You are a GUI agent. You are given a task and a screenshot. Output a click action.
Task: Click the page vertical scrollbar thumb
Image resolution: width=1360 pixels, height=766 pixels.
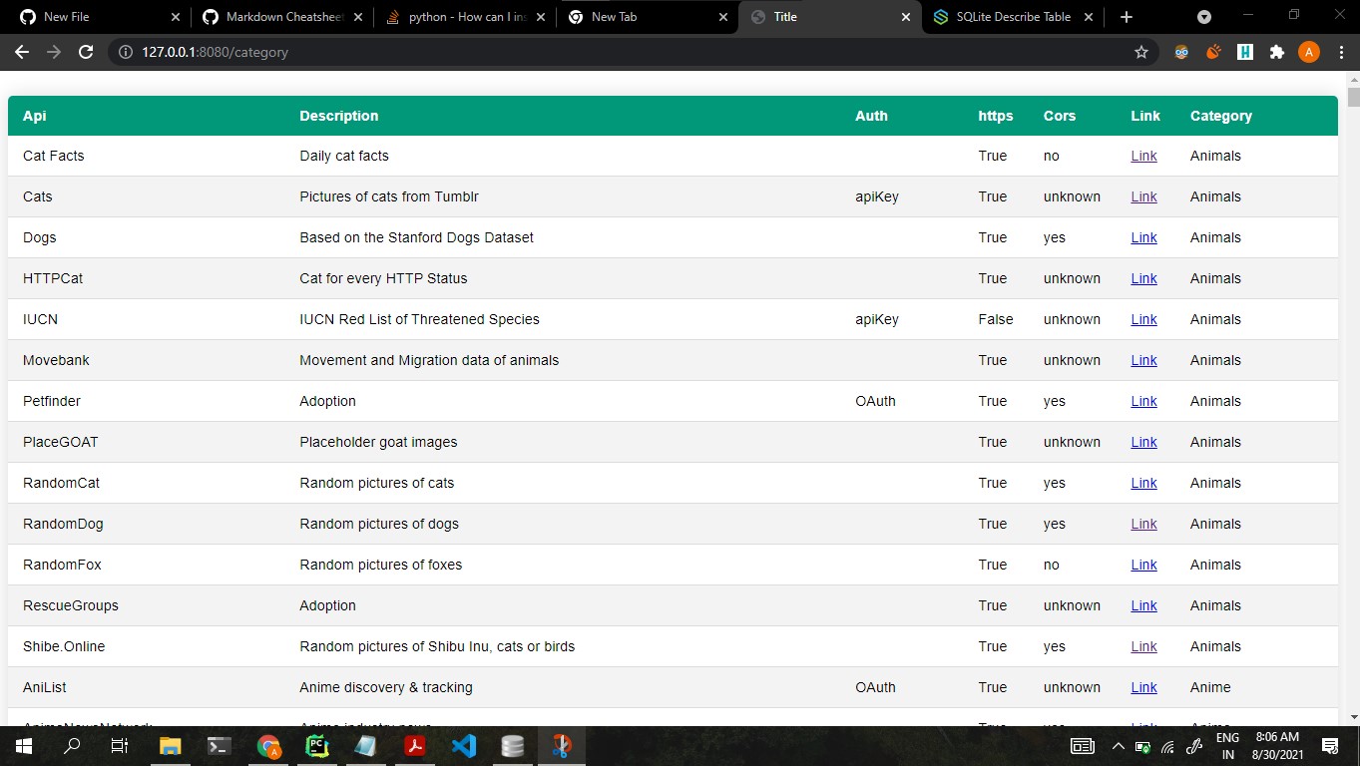(x=1353, y=97)
